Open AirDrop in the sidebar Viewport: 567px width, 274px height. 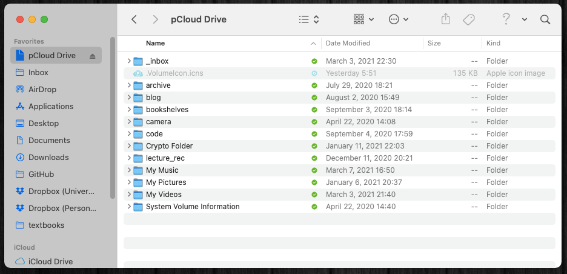(42, 89)
